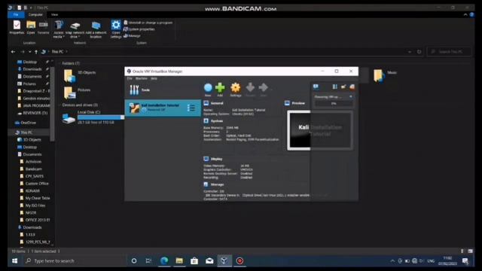Go up one folder level in Explorer
The width and height of the screenshot is (482, 271).
pyautogui.click(x=36, y=52)
